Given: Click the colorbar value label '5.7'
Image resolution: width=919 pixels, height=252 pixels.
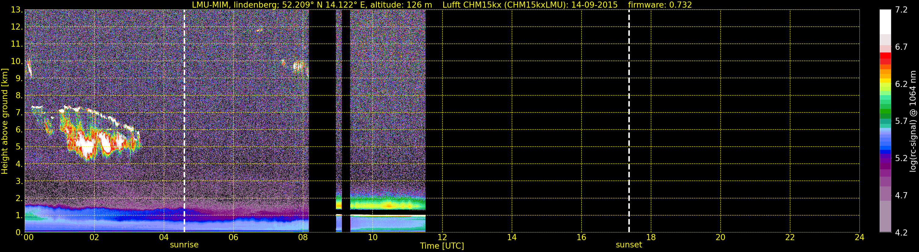Looking at the screenshot, I should tap(901, 121).
